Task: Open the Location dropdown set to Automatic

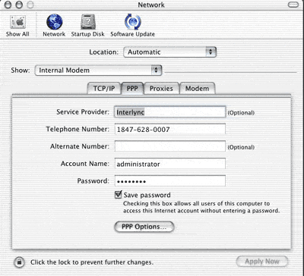Action: point(169,52)
